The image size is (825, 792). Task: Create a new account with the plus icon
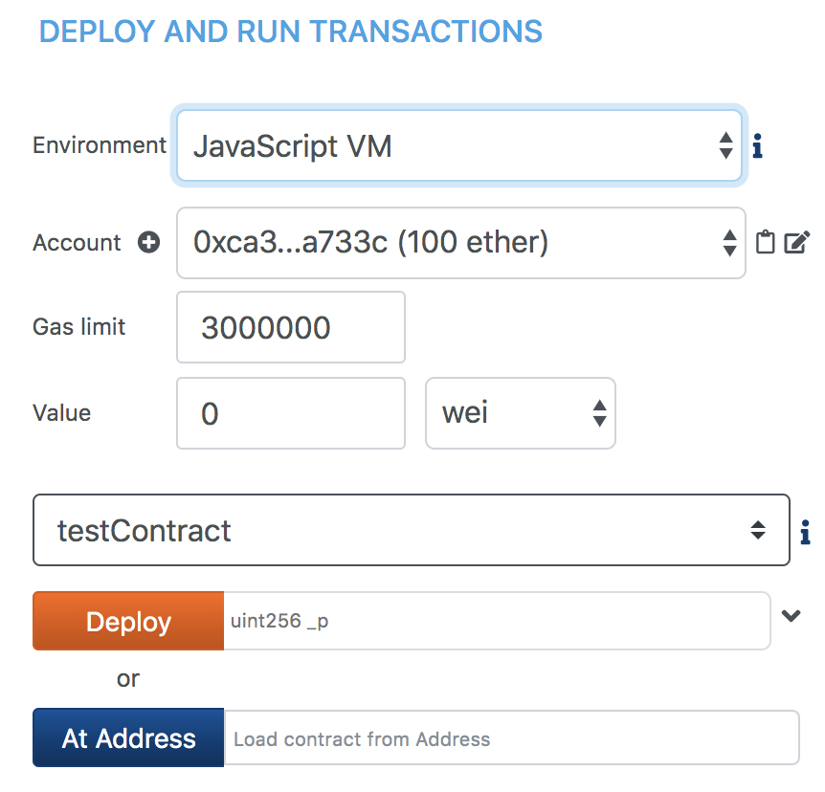(x=149, y=243)
